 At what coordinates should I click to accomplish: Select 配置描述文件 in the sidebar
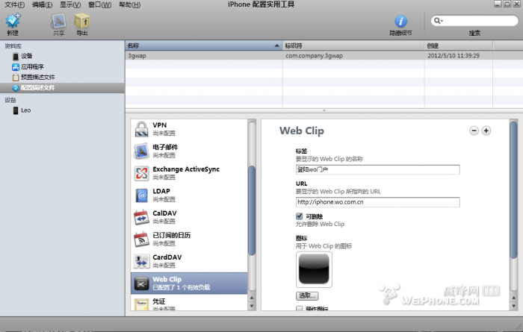[62, 87]
